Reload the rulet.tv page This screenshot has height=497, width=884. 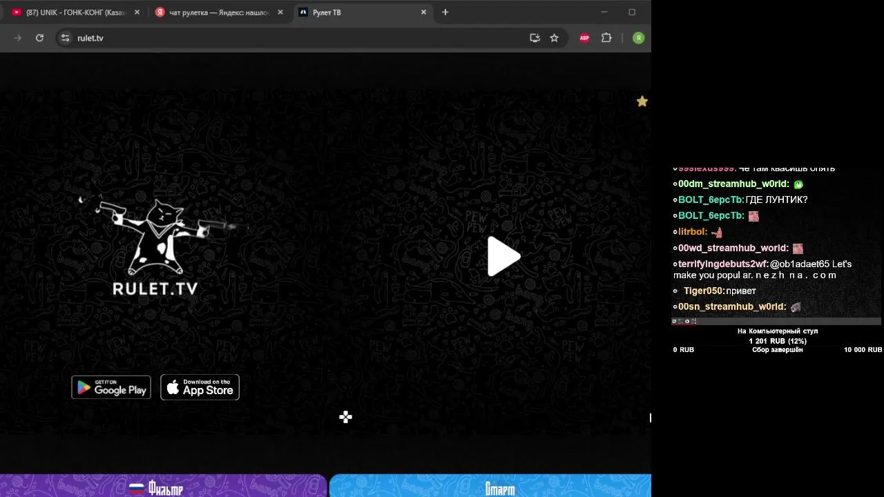click(39, 38)
